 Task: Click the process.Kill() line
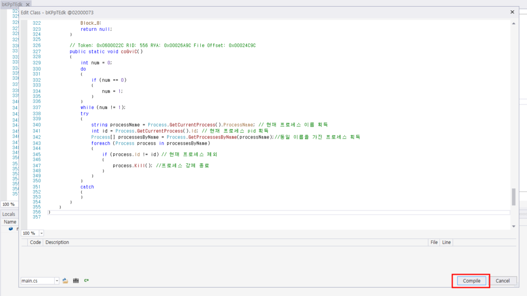161,165
